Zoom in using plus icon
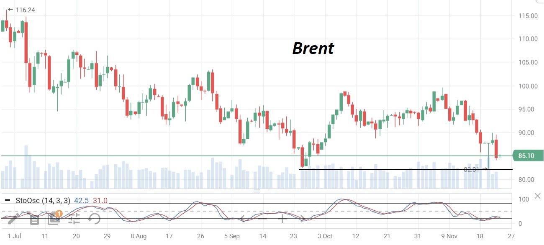 [282, 218]
